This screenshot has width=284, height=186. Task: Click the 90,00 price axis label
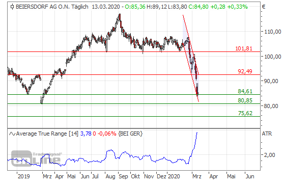271,81
